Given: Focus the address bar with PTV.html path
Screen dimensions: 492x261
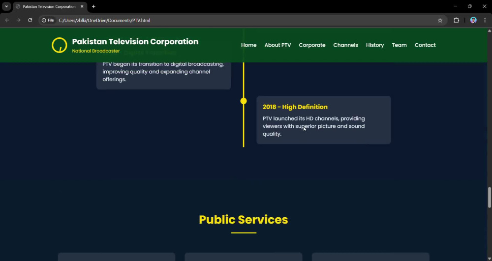Looking at the screenshot, I should (x=245, y=20).
